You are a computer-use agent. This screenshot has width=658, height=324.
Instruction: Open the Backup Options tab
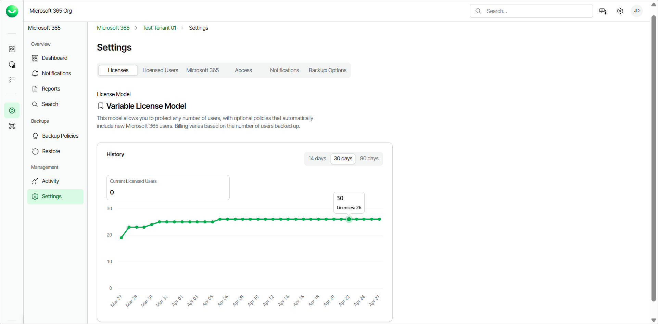pyautogui.click(x=328, y=70)
